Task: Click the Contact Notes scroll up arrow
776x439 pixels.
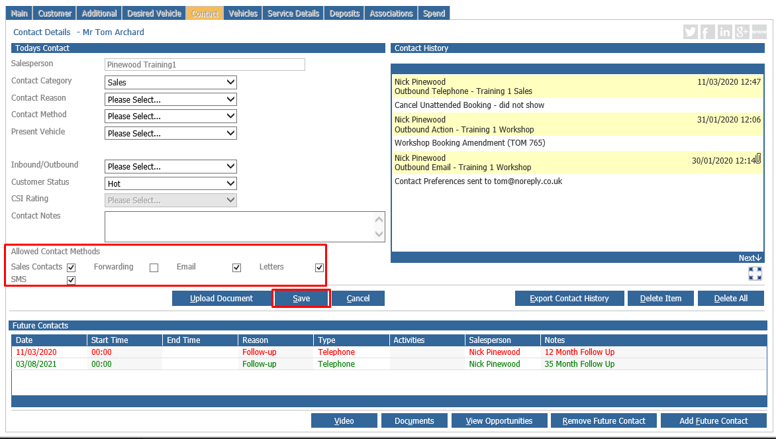Action: pyautogui.click(x=379, y=219)
